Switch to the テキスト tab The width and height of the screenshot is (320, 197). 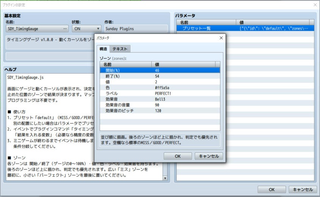pyautogui.click(x=120, y=49)
